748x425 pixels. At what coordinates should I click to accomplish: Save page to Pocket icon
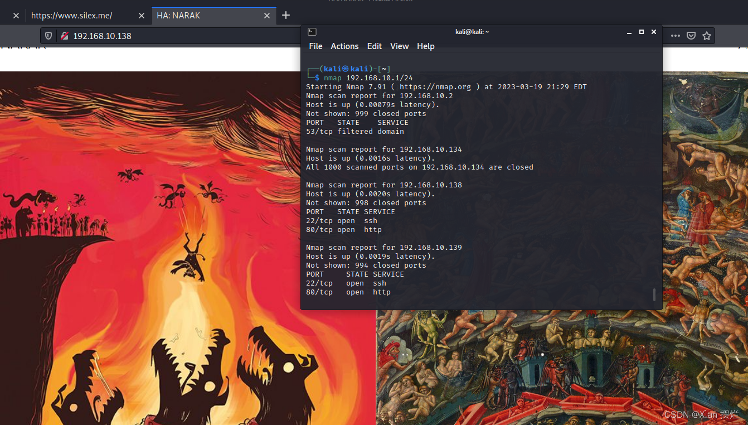click(x=691, y=36)
